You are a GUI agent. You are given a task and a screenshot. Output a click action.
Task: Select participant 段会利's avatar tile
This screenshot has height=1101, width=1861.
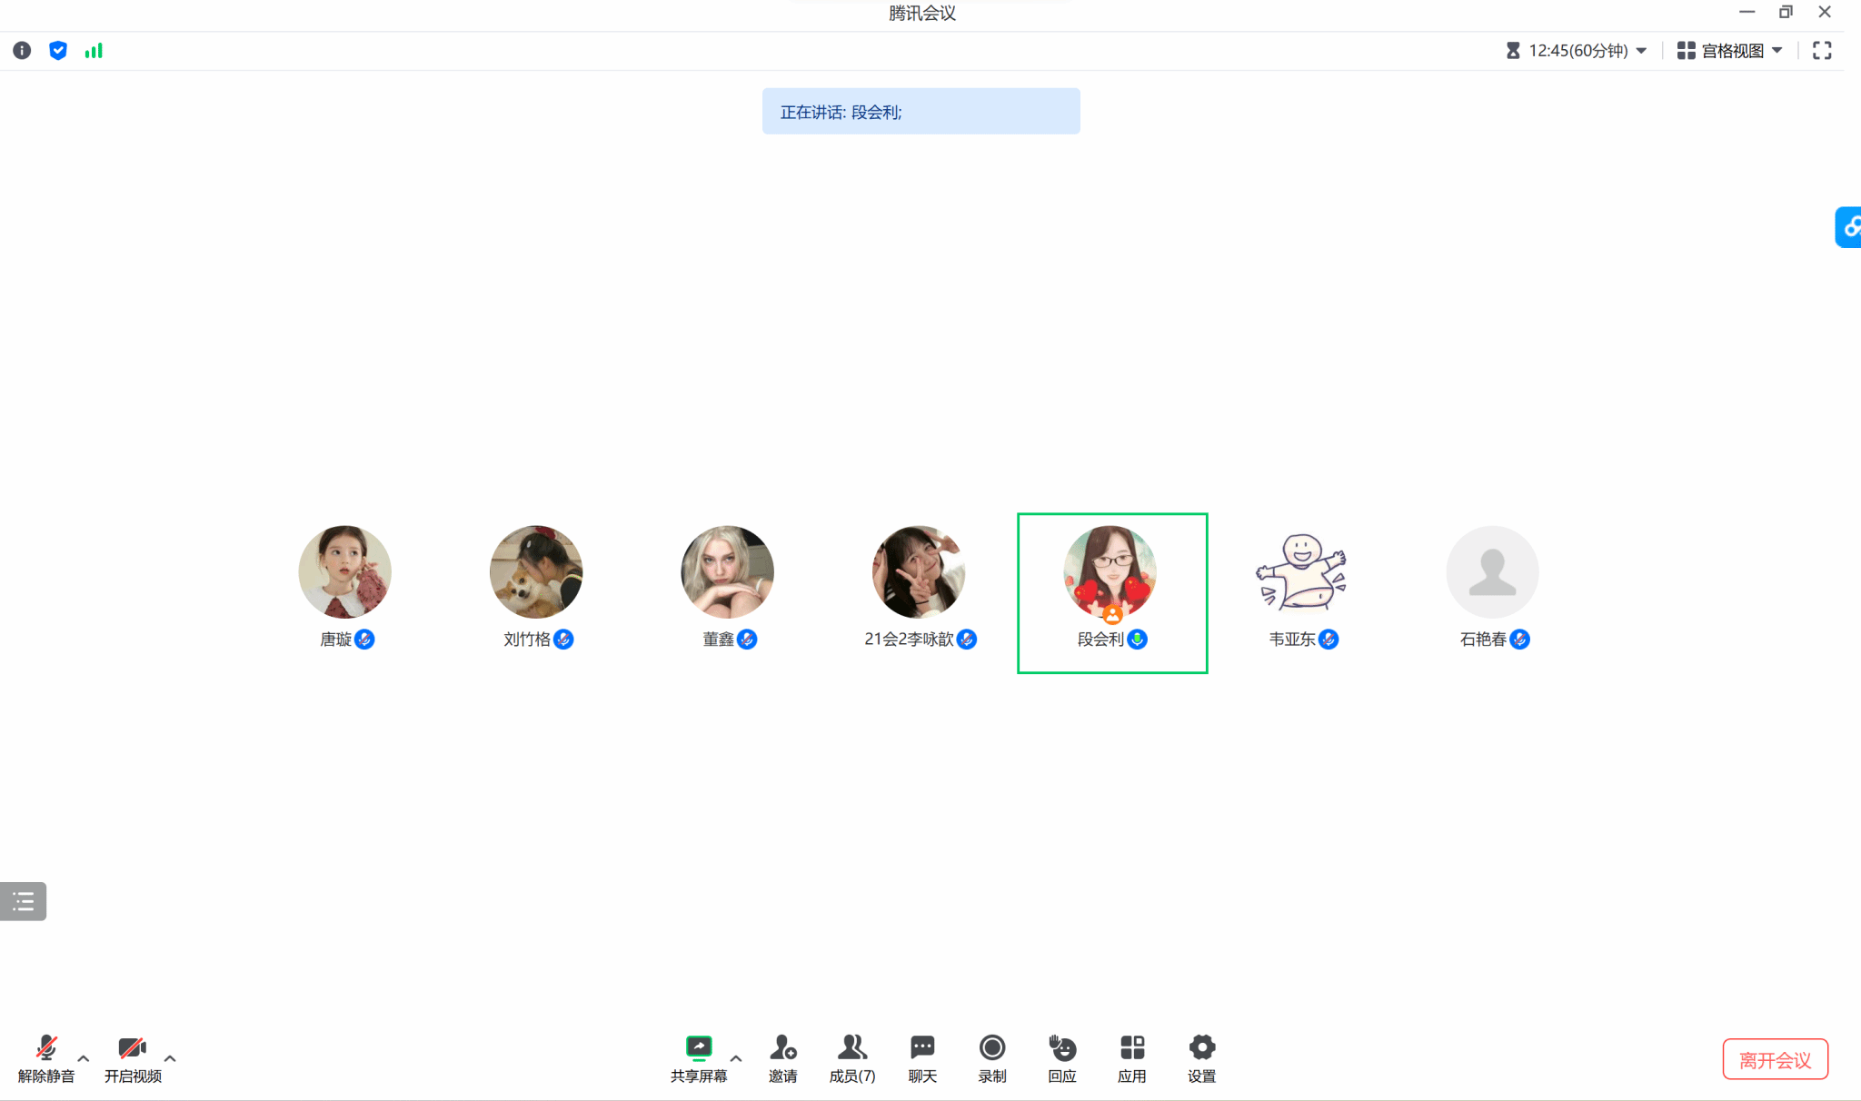[1110, 572]
